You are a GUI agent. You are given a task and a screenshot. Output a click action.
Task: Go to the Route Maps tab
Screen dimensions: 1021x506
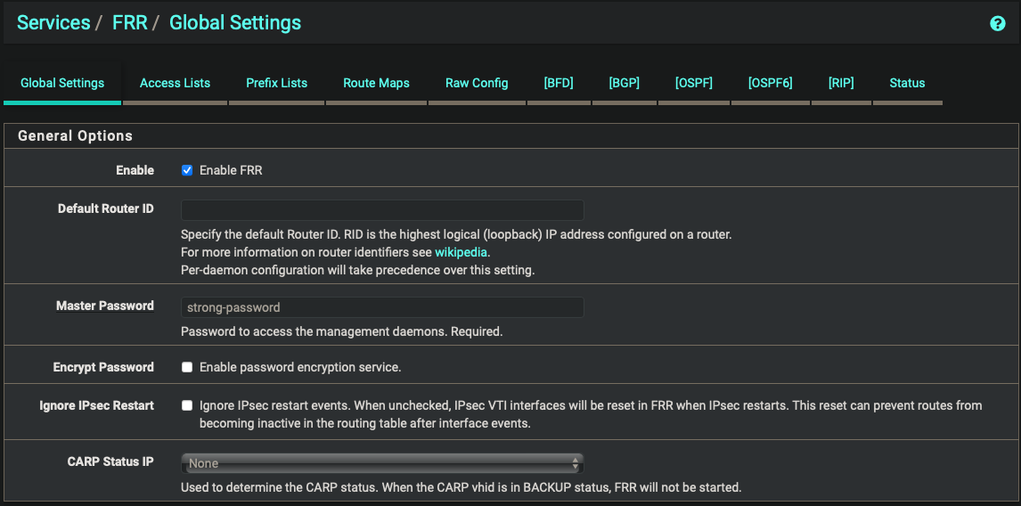click(376, 83)
